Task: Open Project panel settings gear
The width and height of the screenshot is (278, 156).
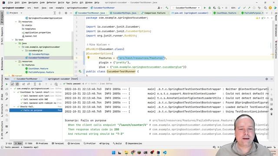Action: pos(66,13)
